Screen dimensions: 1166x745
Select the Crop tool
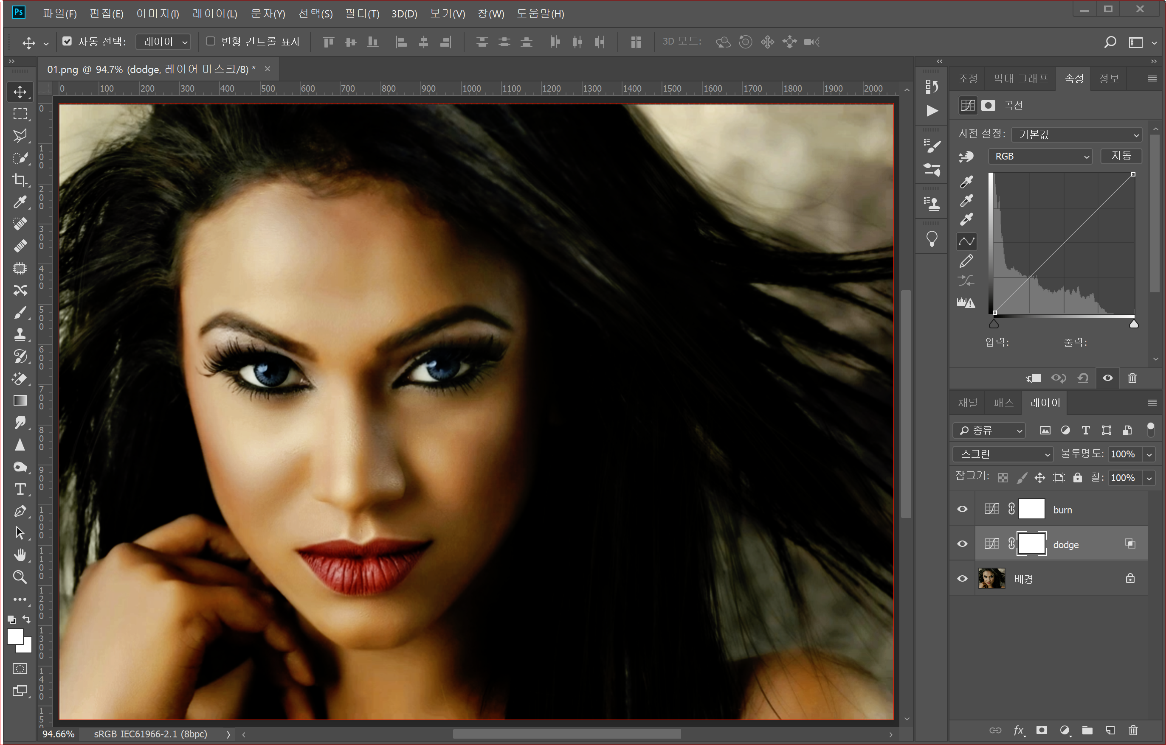[x=20, y=180]
